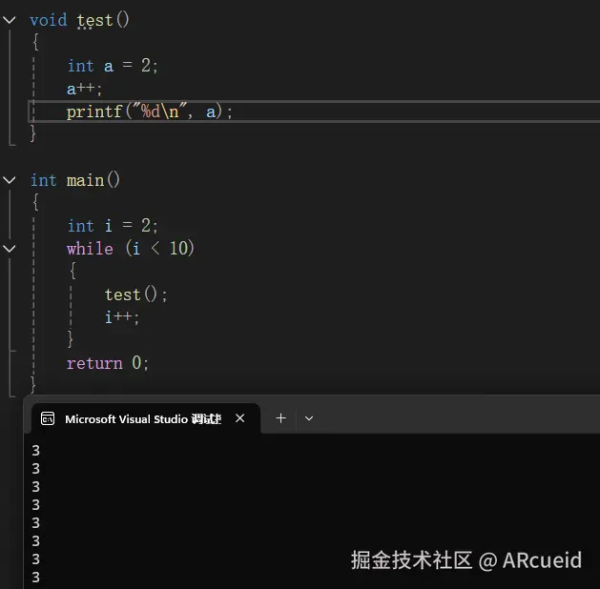Click the first '3' in console output
The height and width of the screenshot is (589, 600).
pos(36,451)
